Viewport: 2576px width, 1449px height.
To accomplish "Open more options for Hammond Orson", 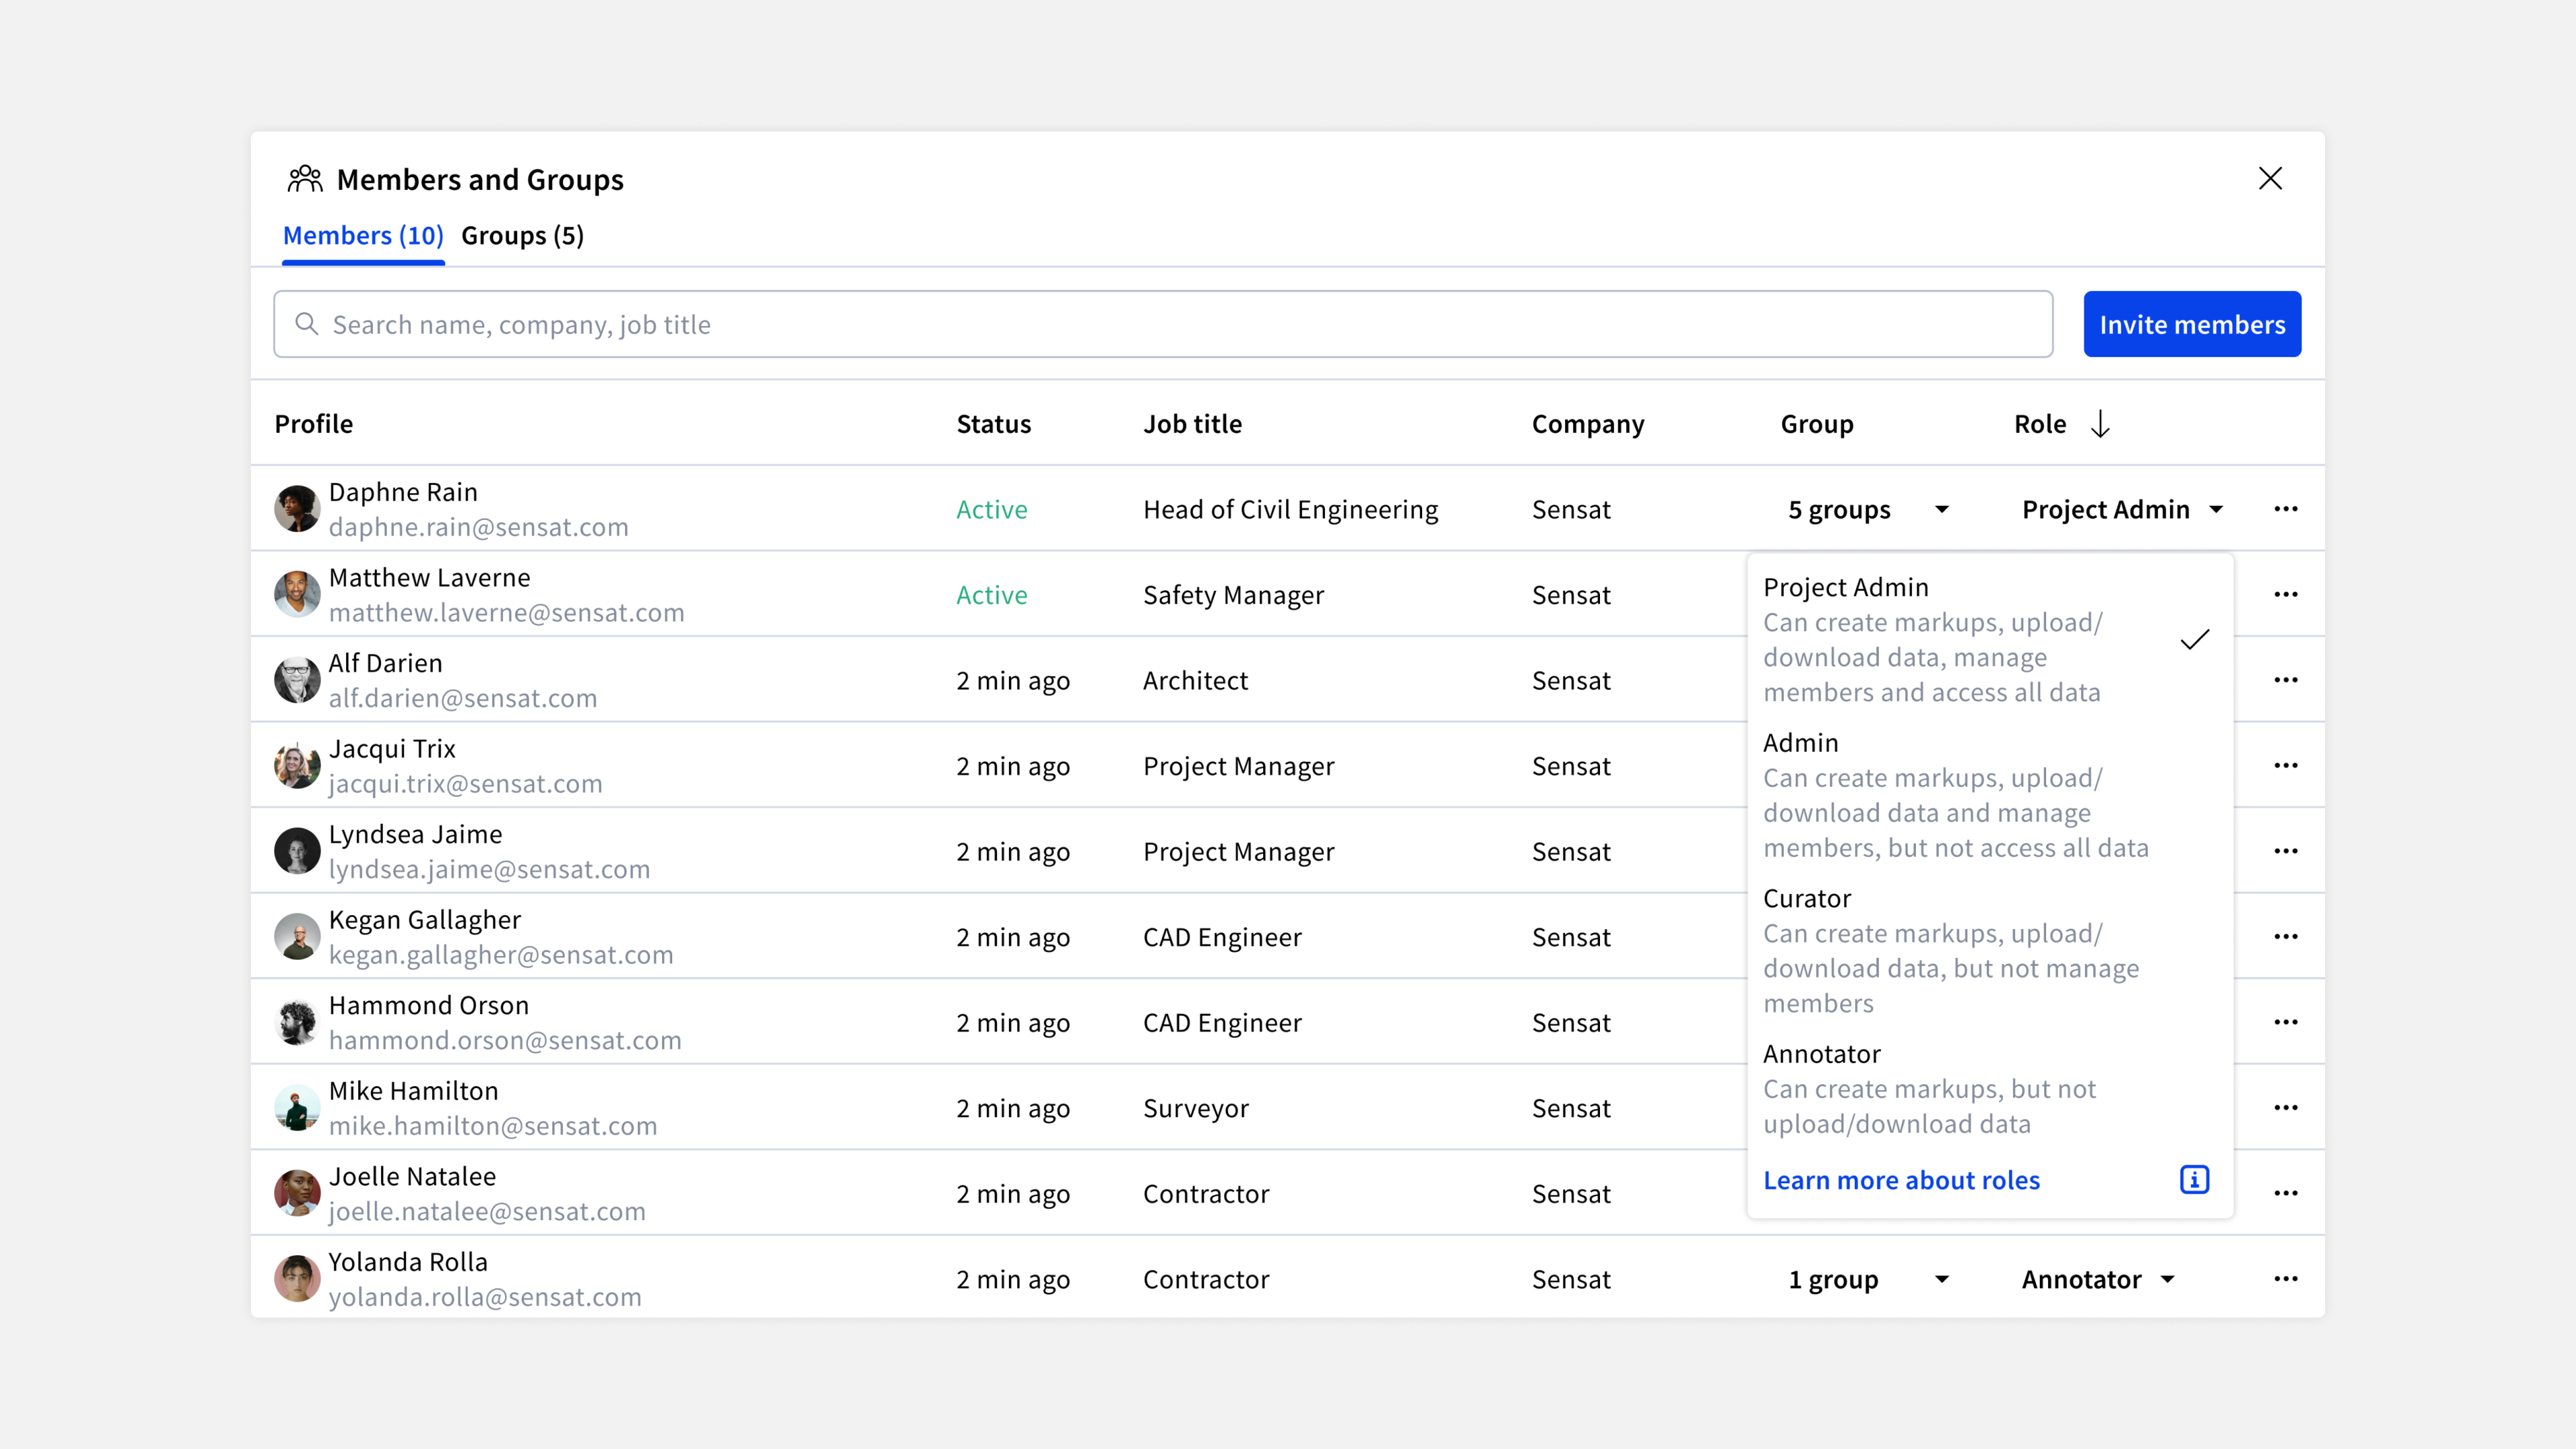I will pos(2286,1022).
